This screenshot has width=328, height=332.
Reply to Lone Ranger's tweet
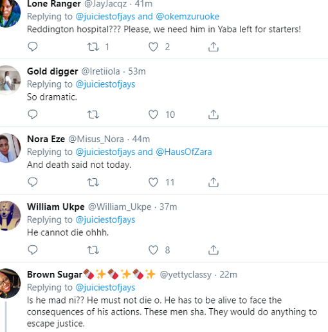[33, 46]
